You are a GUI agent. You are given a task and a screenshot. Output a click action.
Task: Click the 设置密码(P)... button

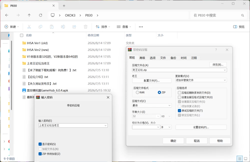coord(201,127)
